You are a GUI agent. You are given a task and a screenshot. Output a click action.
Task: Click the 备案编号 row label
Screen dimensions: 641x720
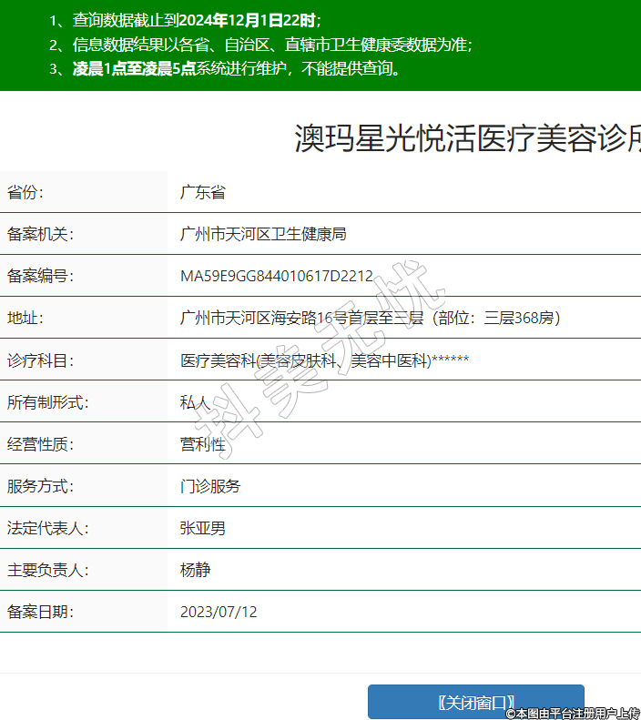click(40, 276)
